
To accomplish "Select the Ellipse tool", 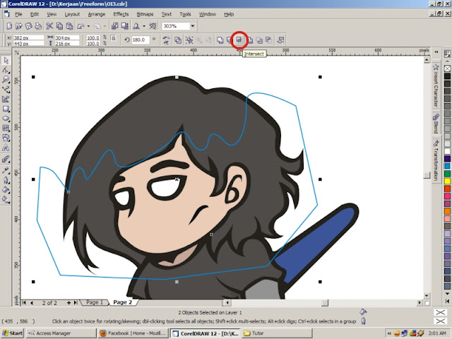I will point(6,119).
